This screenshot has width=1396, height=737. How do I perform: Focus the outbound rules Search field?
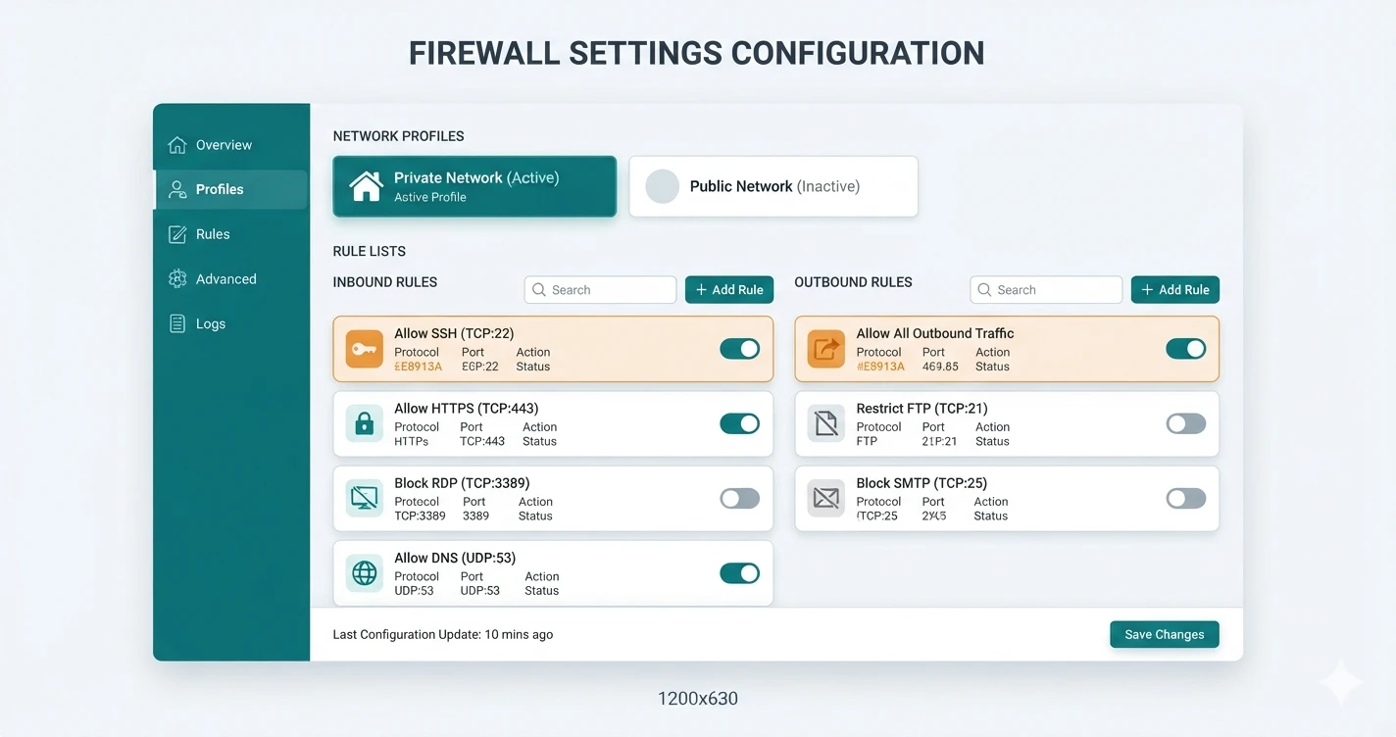point(1046,290)
